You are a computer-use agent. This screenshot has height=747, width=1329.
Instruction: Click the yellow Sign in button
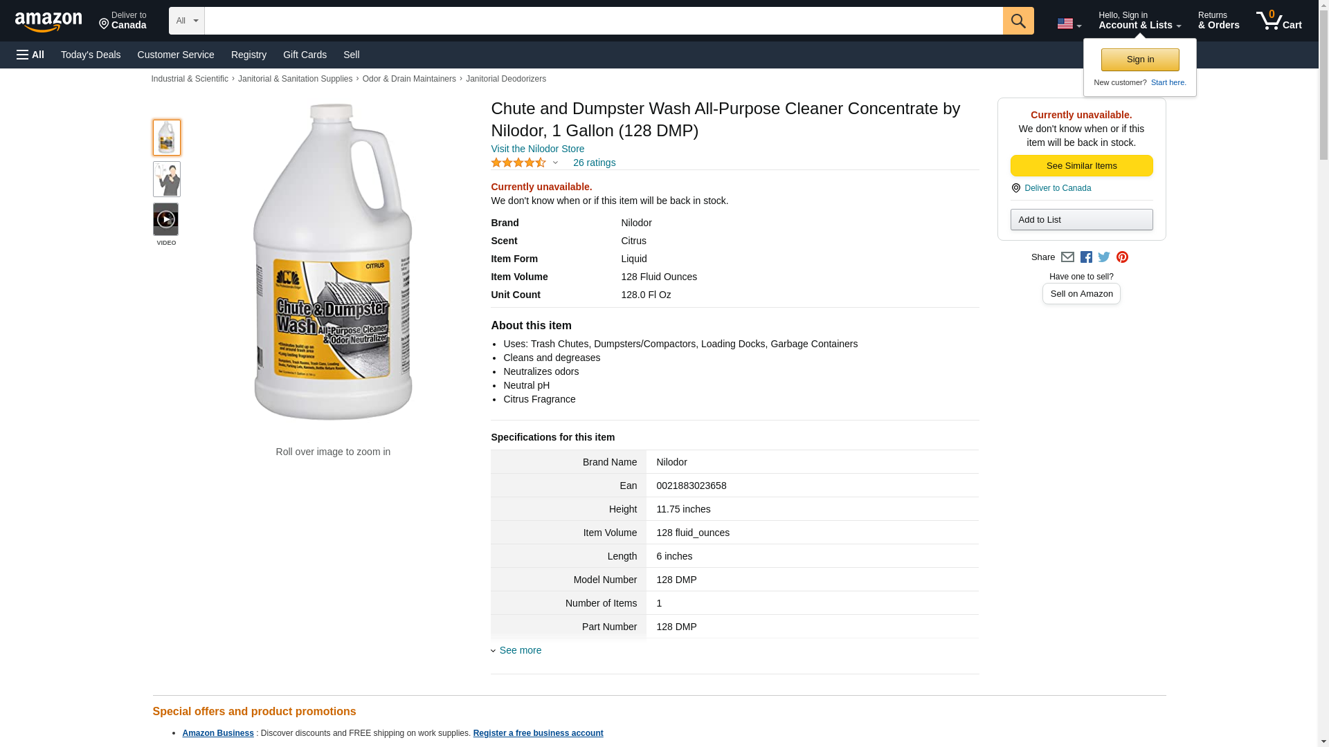[x=1140, y=59]
